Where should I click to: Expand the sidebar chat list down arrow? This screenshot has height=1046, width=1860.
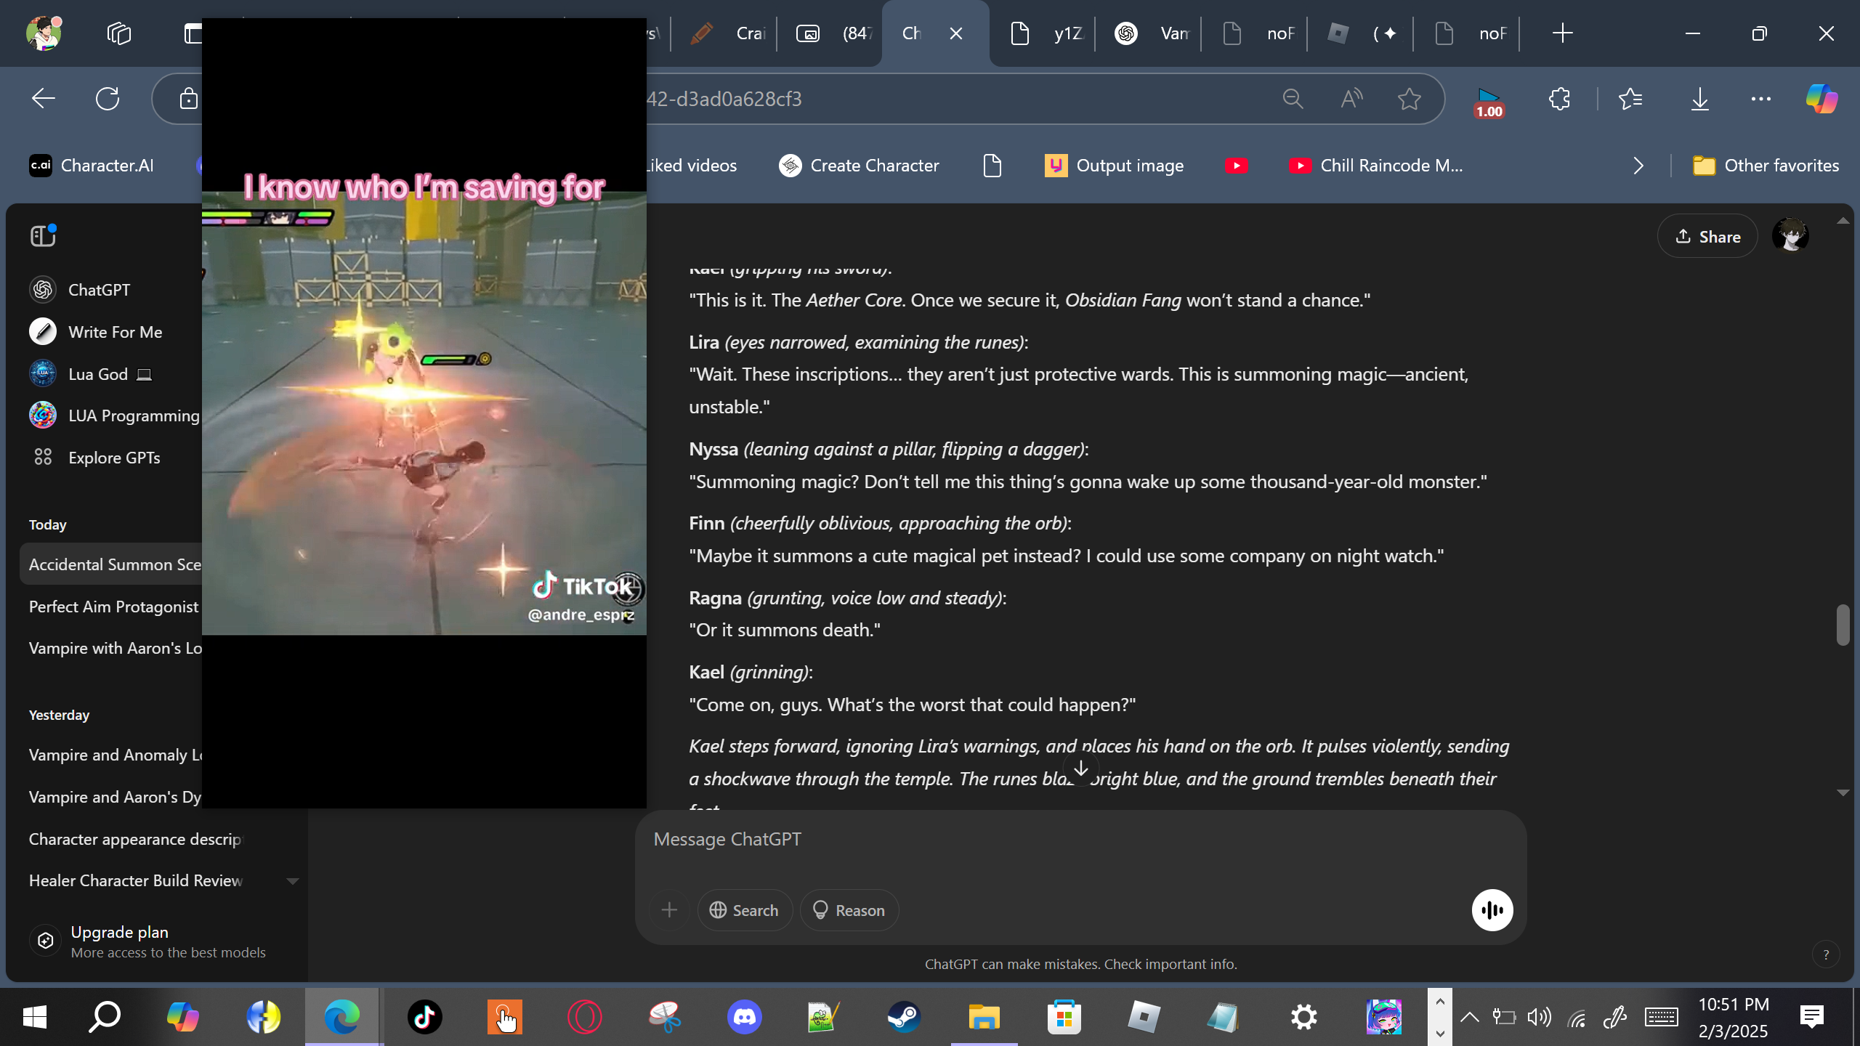coord(293,881)
